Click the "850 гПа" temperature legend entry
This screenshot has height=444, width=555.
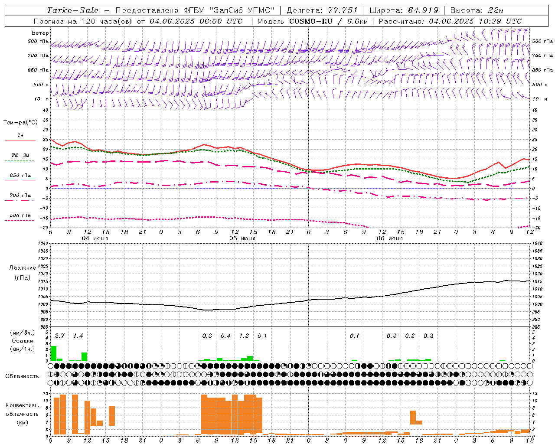[20, 176]
